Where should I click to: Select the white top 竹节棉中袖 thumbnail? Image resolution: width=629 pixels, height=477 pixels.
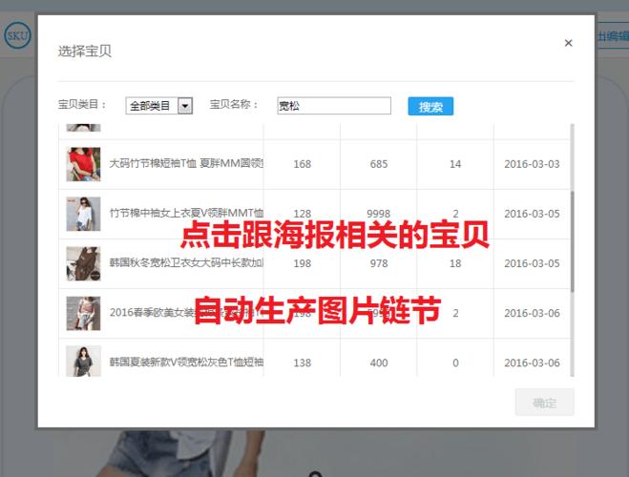tap(83, 214)
